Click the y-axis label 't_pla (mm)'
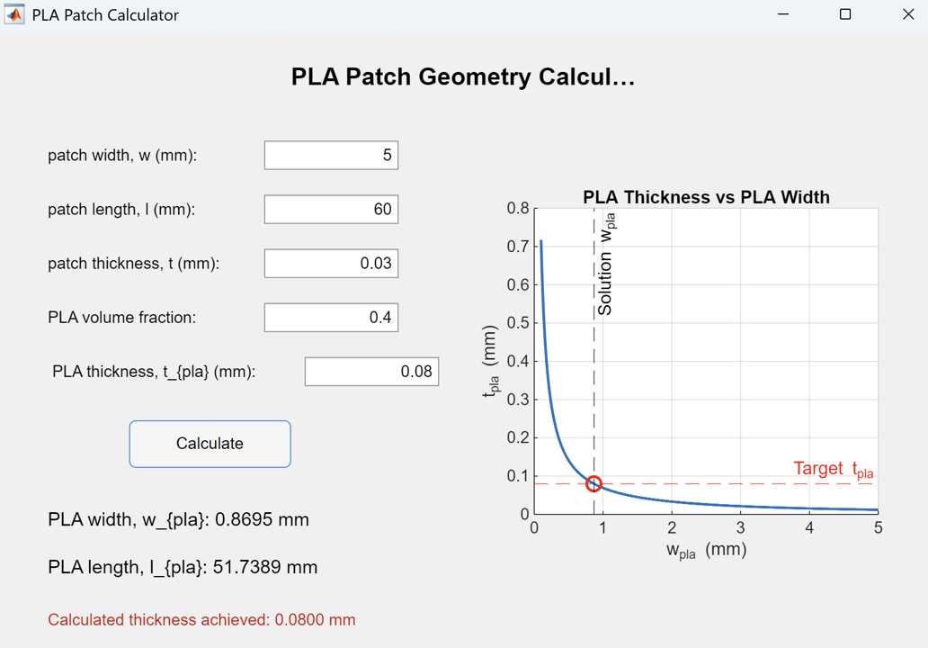Screen dimensions: 928x648 pos(491,361)
